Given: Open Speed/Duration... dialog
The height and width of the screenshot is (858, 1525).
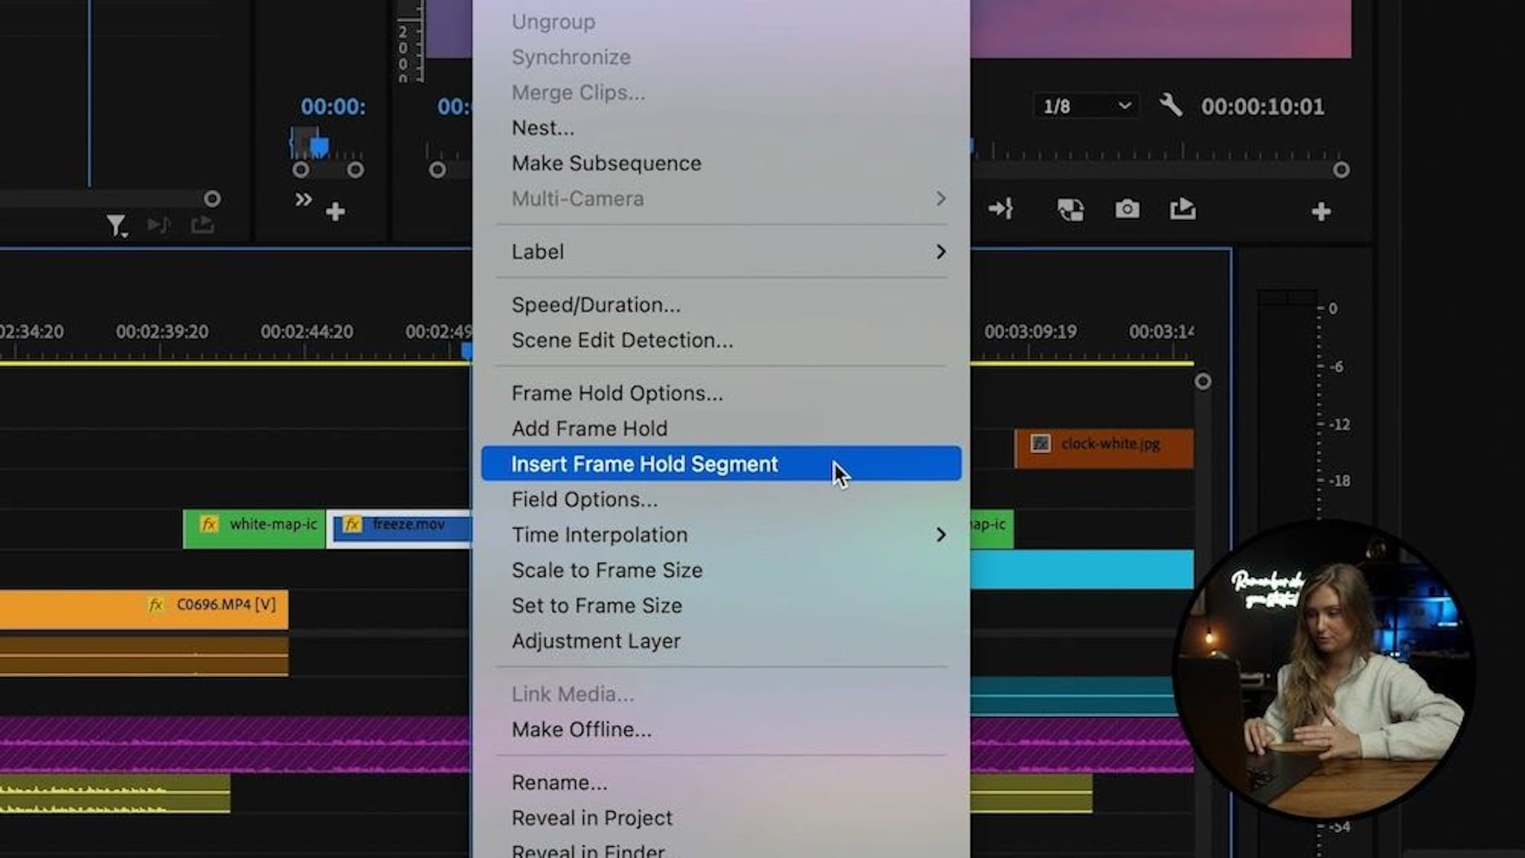Looking at the screenshot, I should [x=596, y=305].
